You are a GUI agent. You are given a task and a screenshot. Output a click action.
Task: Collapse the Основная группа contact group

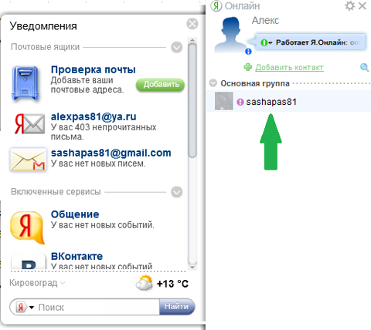[x=213, y=83]
